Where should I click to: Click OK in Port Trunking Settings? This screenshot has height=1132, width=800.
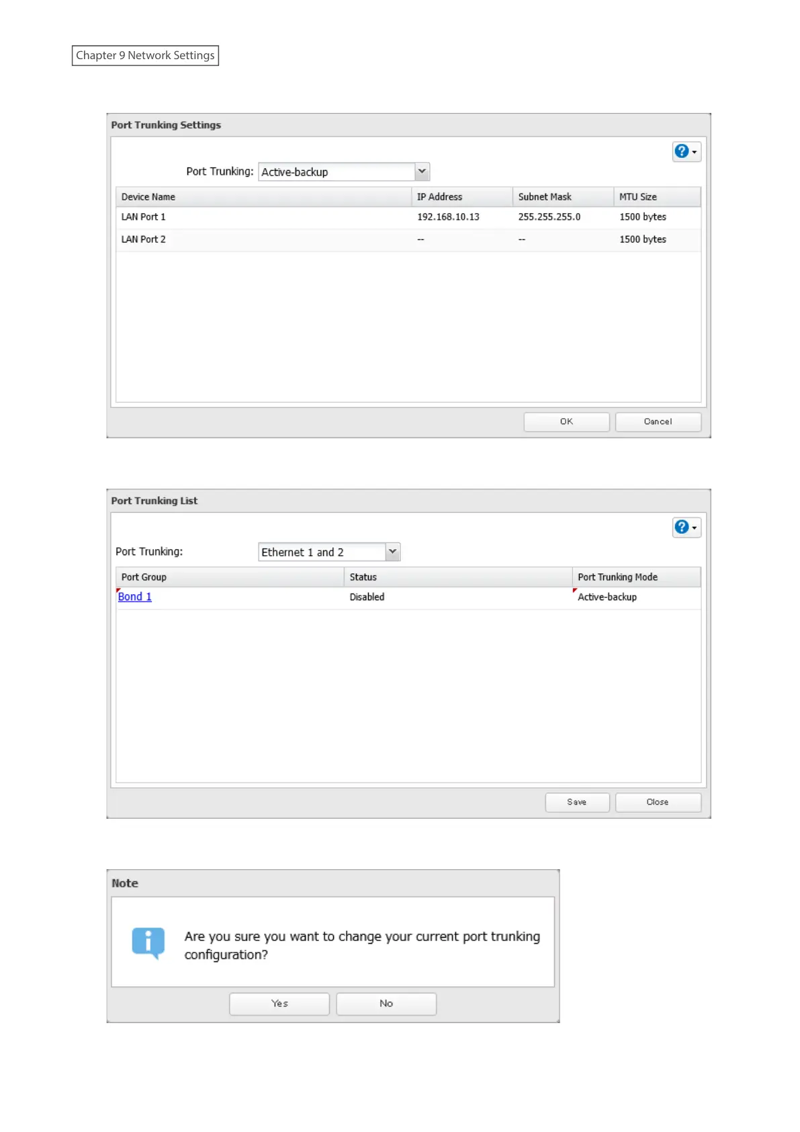[566, 421]
